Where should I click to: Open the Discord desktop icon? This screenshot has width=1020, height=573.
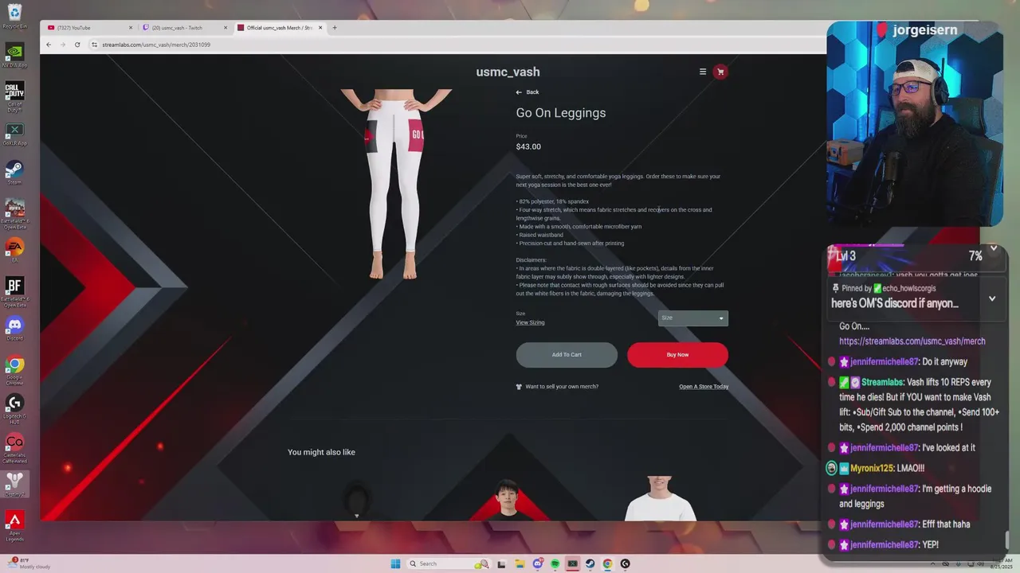(14, 328)
